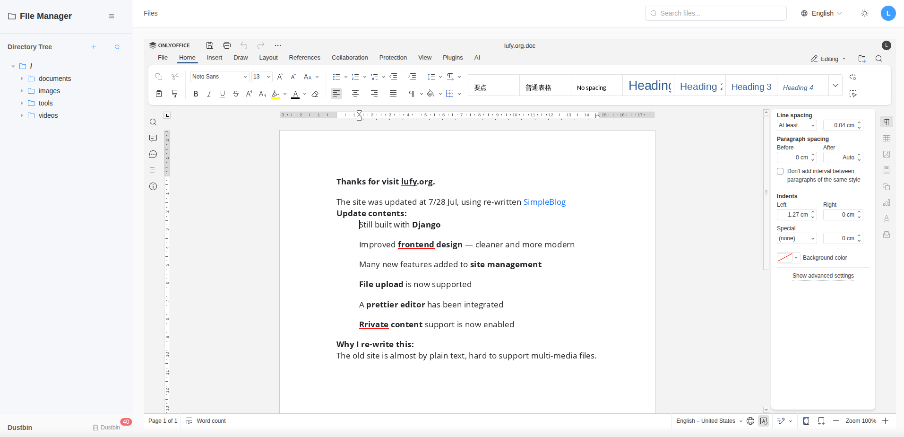Viewport: 904px width, 437px height.
Task: Click the Copy style paintbrush icon
Action: click(x=175, y=94)
